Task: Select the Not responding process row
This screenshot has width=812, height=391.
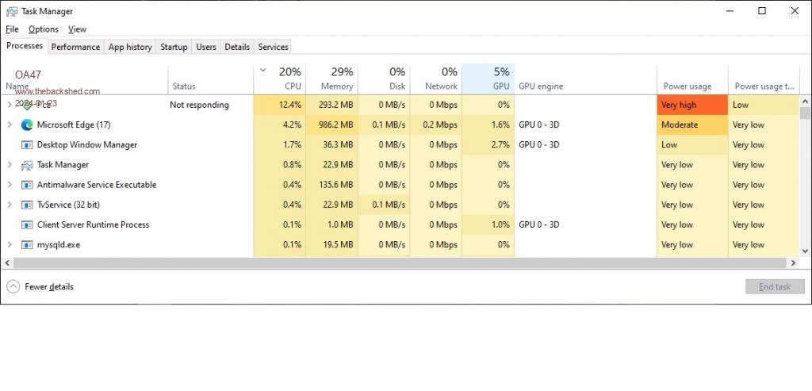Action: tap(198, 105)
